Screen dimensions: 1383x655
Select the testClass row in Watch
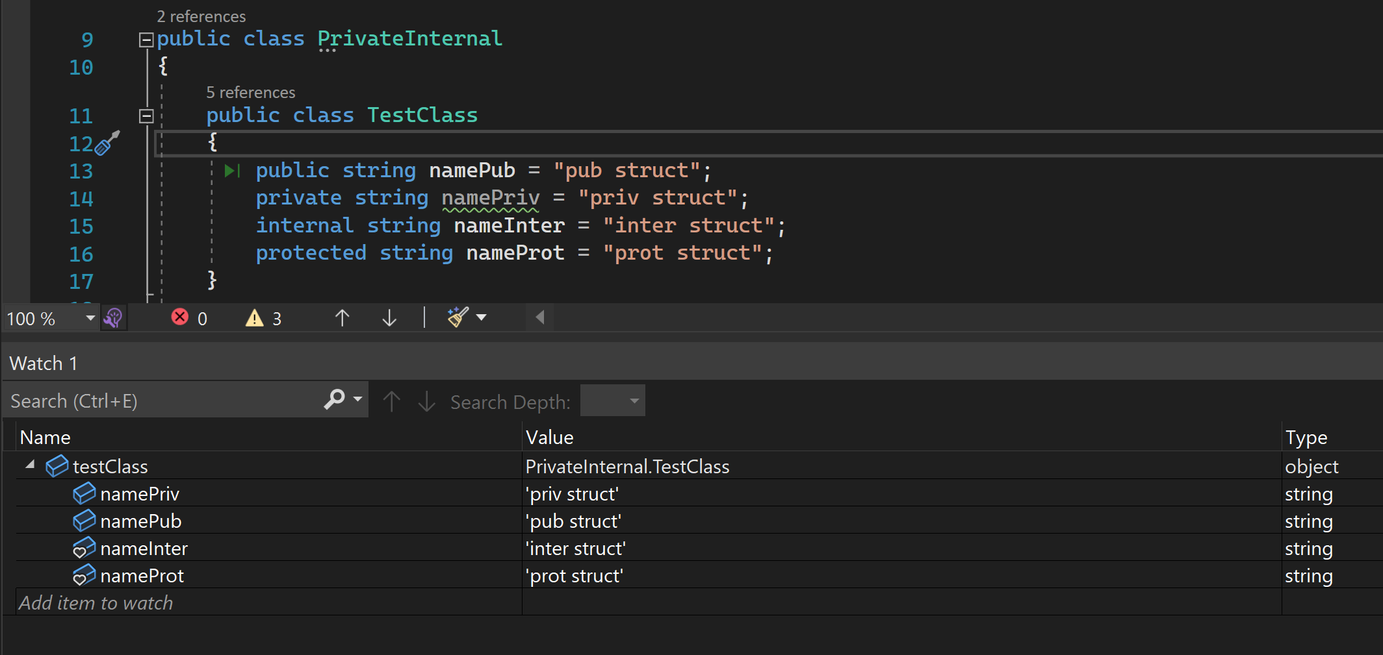point(699,466)
